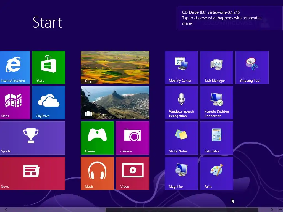
Task: Click the zoom-out minus button at the bottom corner
Action: coord(281,210)
